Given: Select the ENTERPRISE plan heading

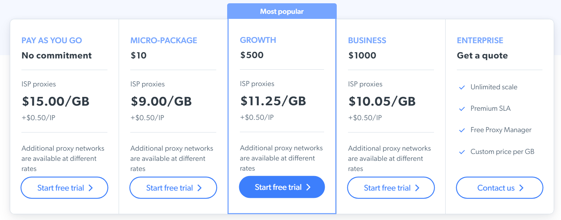Looking at the screenshot, I should (x=480, y=40).
